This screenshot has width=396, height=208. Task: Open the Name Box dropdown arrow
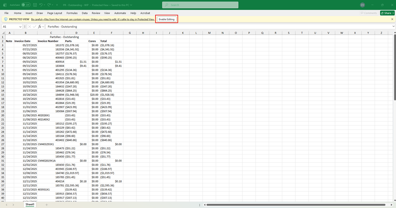[x=20, y=27]
